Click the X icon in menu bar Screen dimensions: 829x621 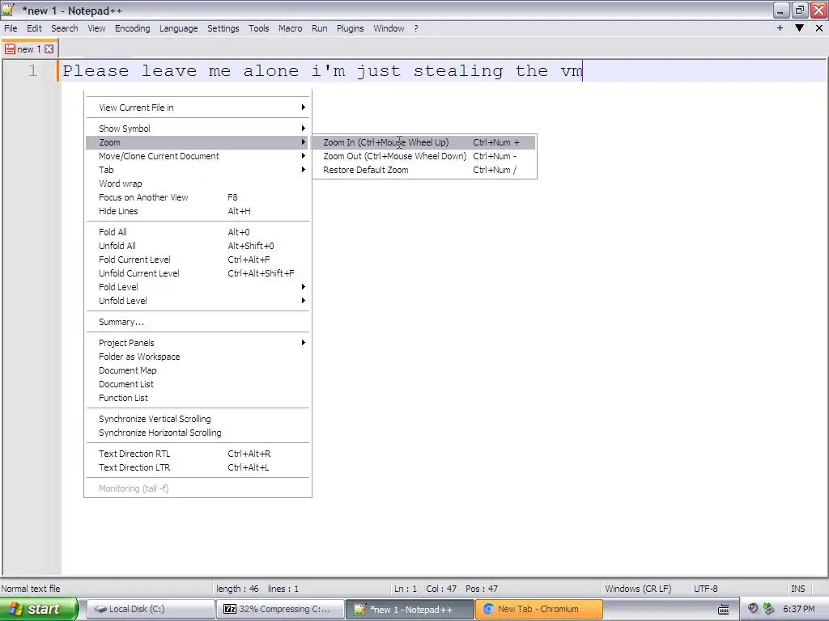(819, 28)
